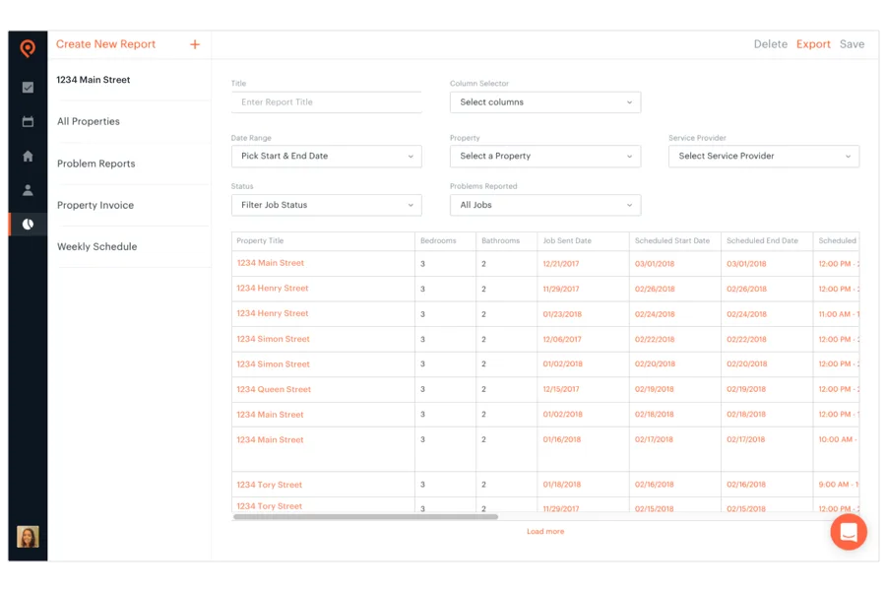Open the Problem Reports item
The image size is (886, 591).
pyautogui.click(x=96, y=164)
